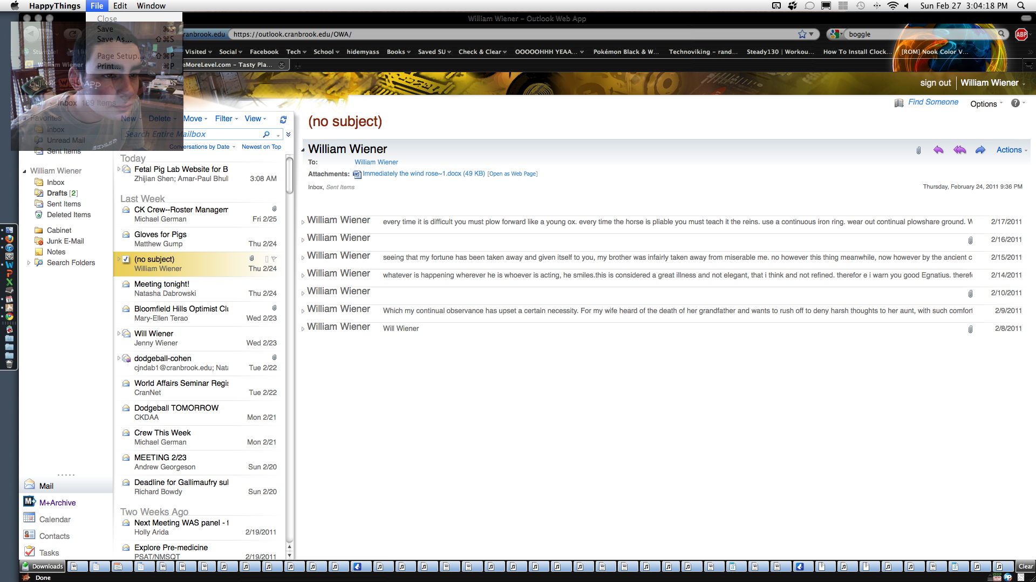This screenshot has height=582, width=1036.
Task: Expand the Fetal Pig Lab conversation
Action: [119, 169]
